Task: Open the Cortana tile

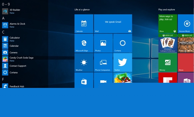Action: pyautogui.click(x=123, y=43)
